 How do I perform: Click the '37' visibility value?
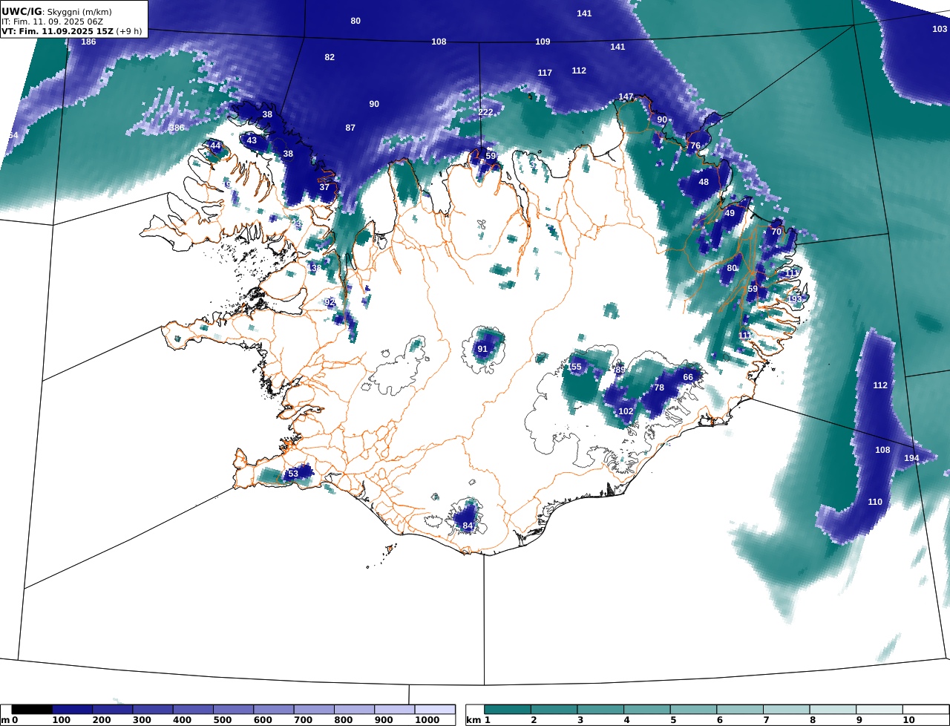coord(324,187)
